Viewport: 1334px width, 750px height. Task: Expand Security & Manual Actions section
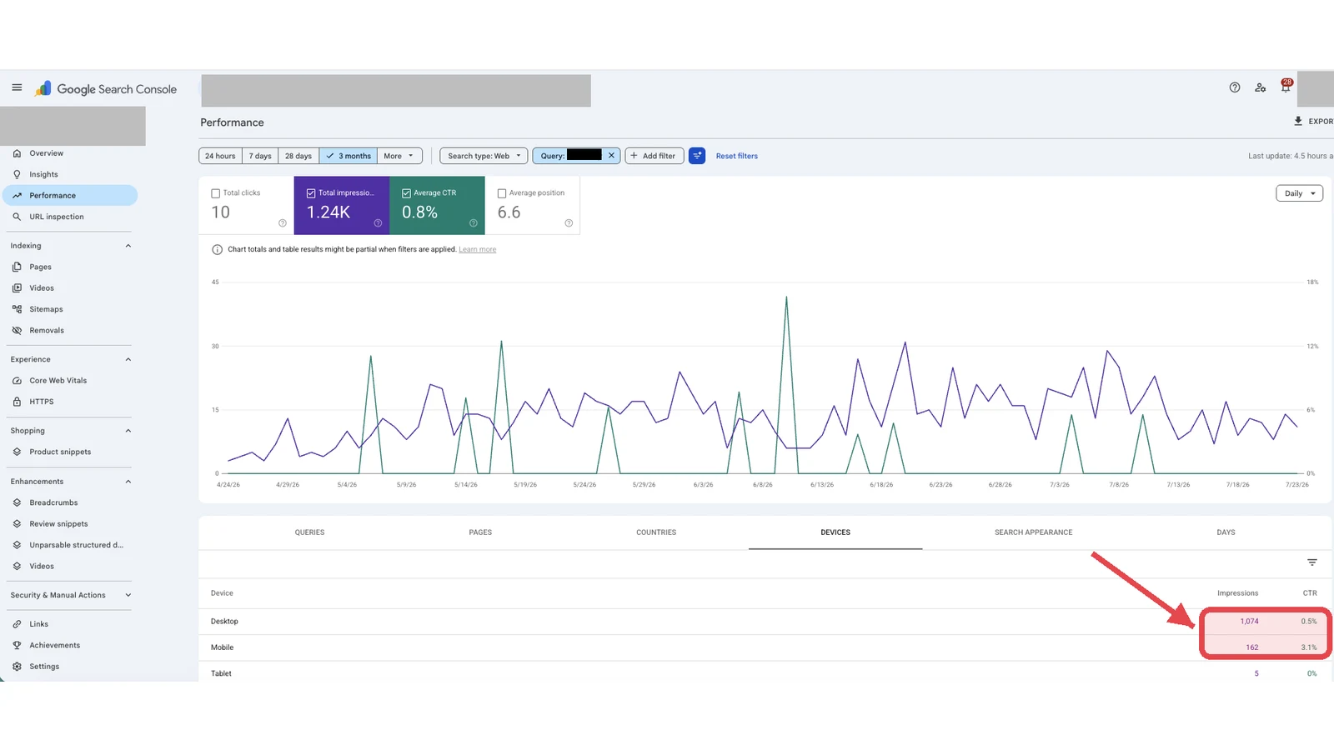coord(128,595)
